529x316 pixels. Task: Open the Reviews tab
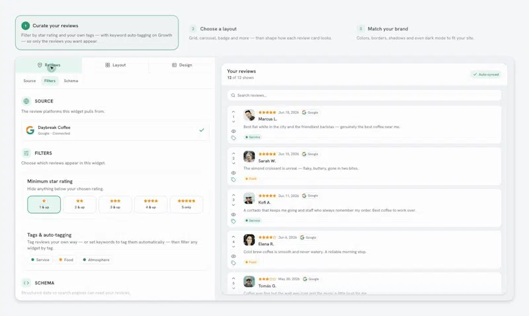click(x=48, y=65)
